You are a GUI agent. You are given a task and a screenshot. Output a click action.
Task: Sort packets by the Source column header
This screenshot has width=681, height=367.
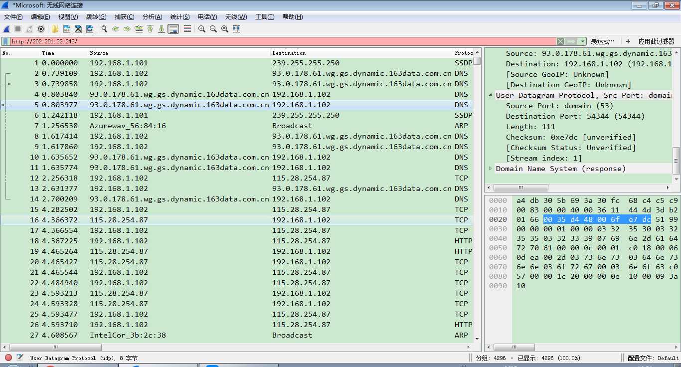click(179, 53)
